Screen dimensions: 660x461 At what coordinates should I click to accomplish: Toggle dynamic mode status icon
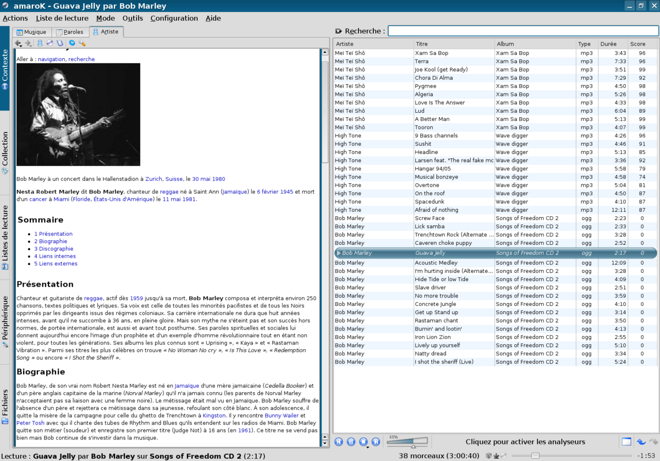coord(503,455)
